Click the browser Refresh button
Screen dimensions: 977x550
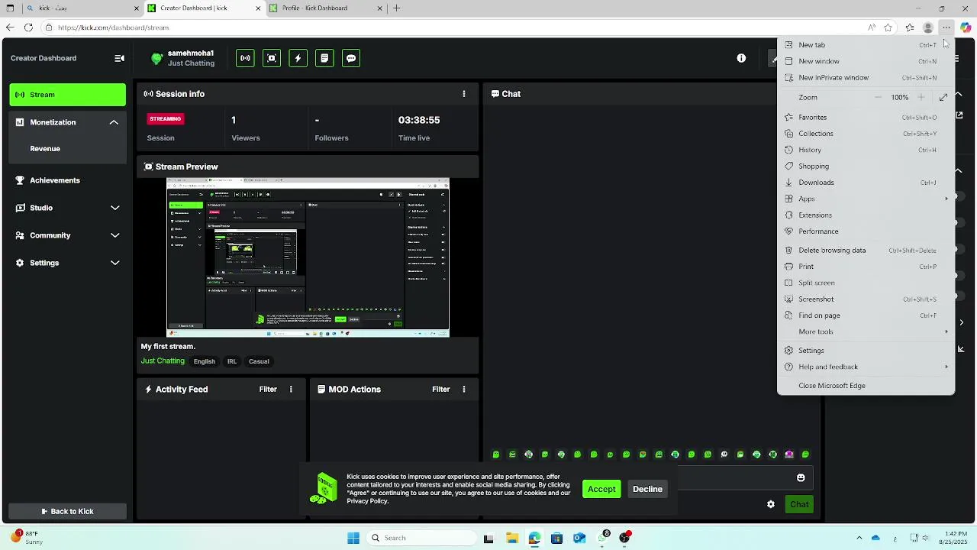click(28, 27)
